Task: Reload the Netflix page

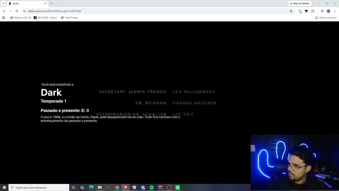Action: click(17, 11)
